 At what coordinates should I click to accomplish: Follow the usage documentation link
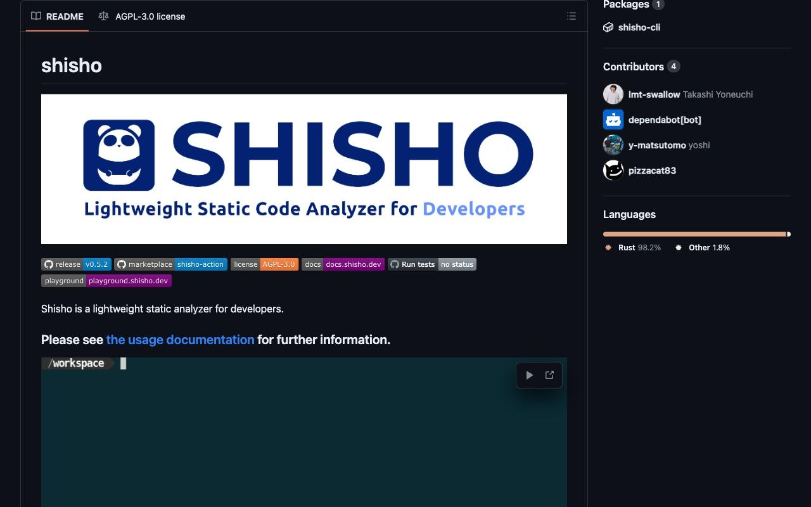tap(180, 340)
